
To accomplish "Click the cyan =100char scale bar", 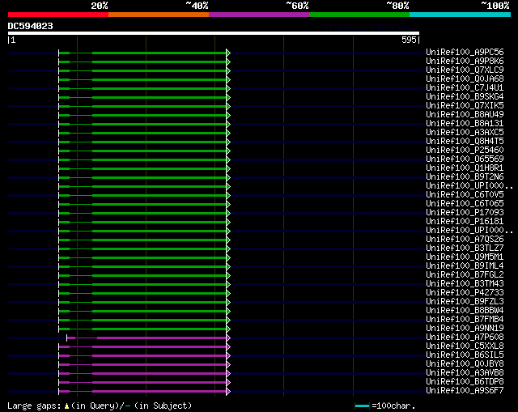I will pyautogui.click(x=362, y=406).
